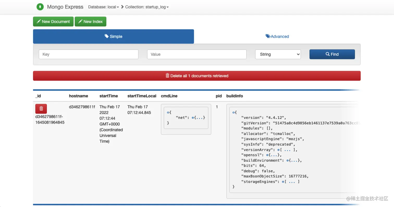Click the document id d3462798611f-1645081964845

click(x=50, y=120)
